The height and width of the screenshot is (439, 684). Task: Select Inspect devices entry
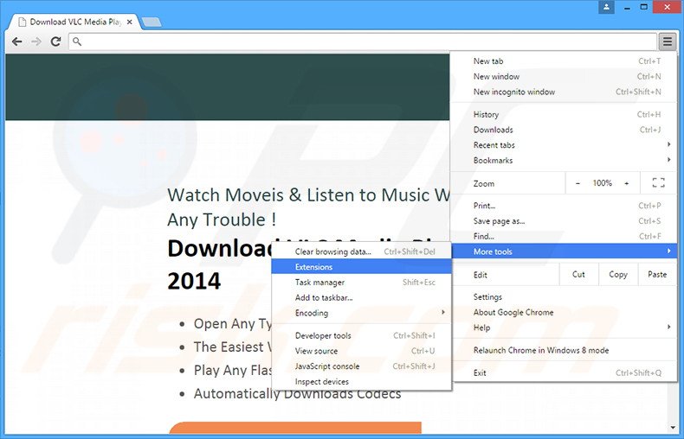coord(361,381)
